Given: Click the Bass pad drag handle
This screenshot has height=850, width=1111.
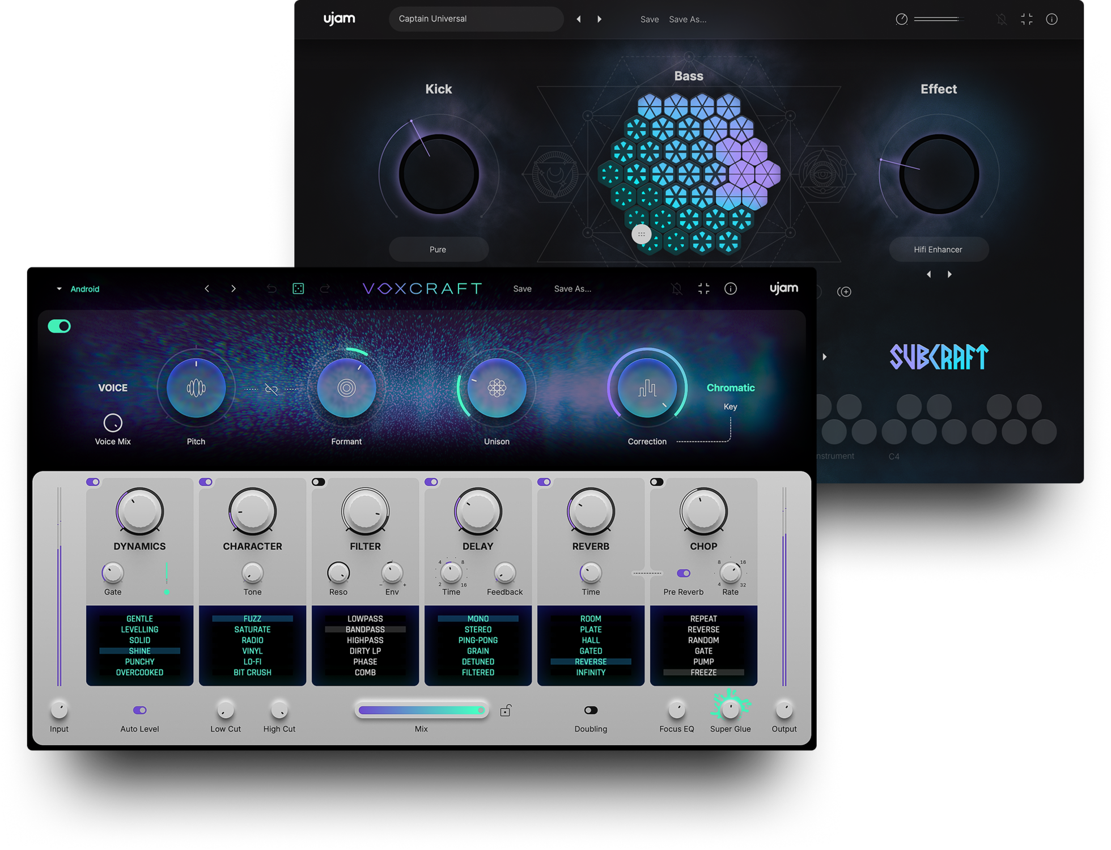Looking at the screenshot, I should [x=641, y=234].
